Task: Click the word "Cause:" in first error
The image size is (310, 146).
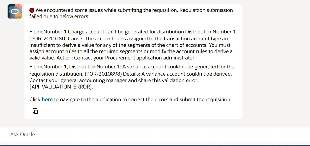Action: 75,39
